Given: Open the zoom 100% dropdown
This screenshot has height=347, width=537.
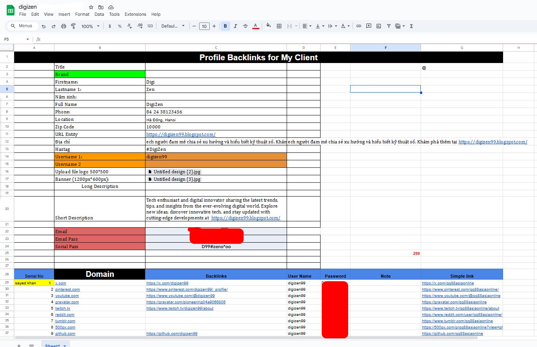Looking at the screenshot, I should [x=90, y=26].
